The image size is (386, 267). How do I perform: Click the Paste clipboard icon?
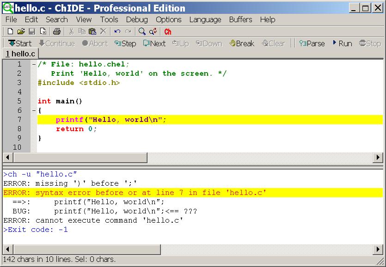(92, 31)
